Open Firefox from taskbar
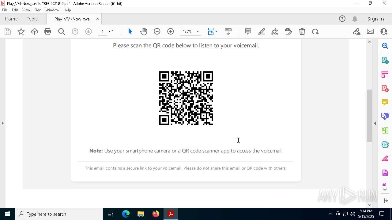392x220 pixels. click(156, 214)
